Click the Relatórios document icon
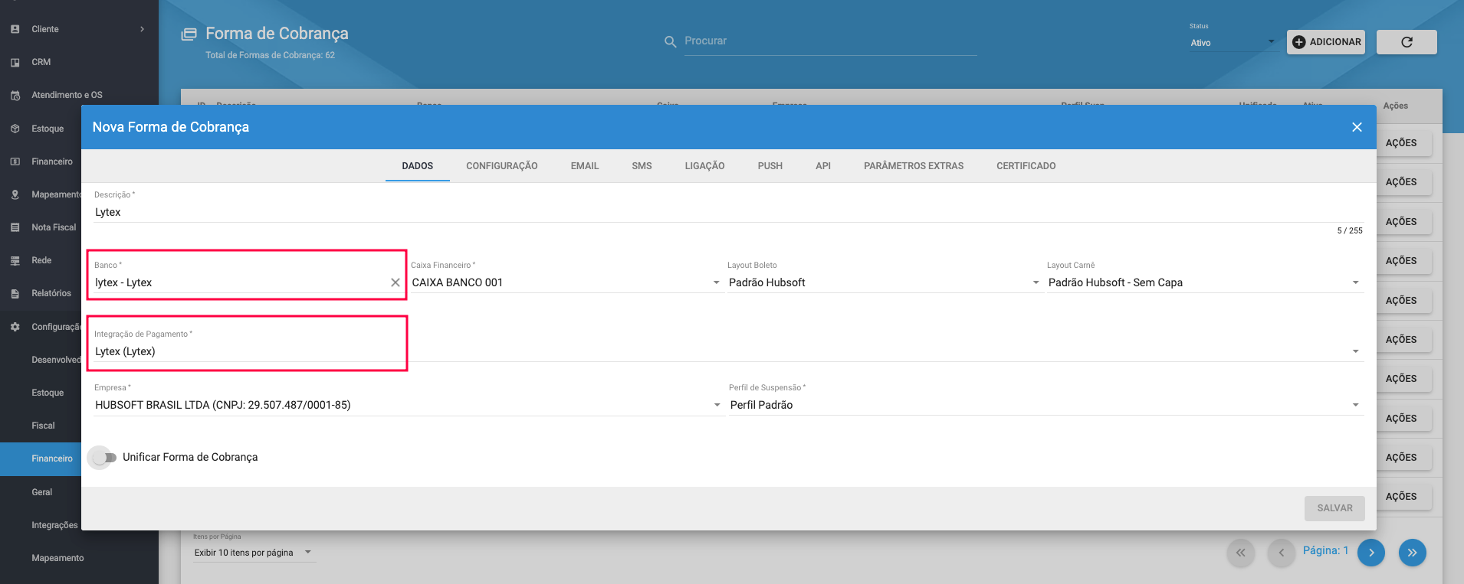The height and width of the screenshot is (584, 1464). [x=15, y=293]
